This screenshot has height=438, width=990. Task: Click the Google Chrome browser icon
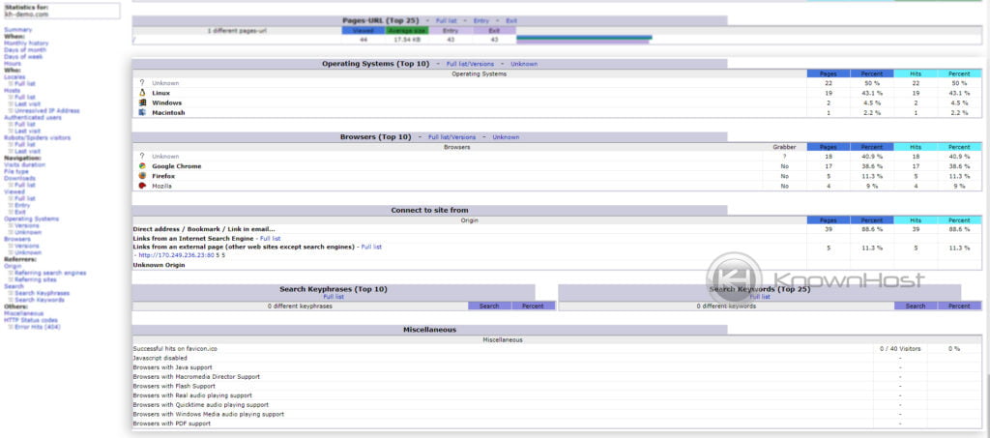[142, 166]
